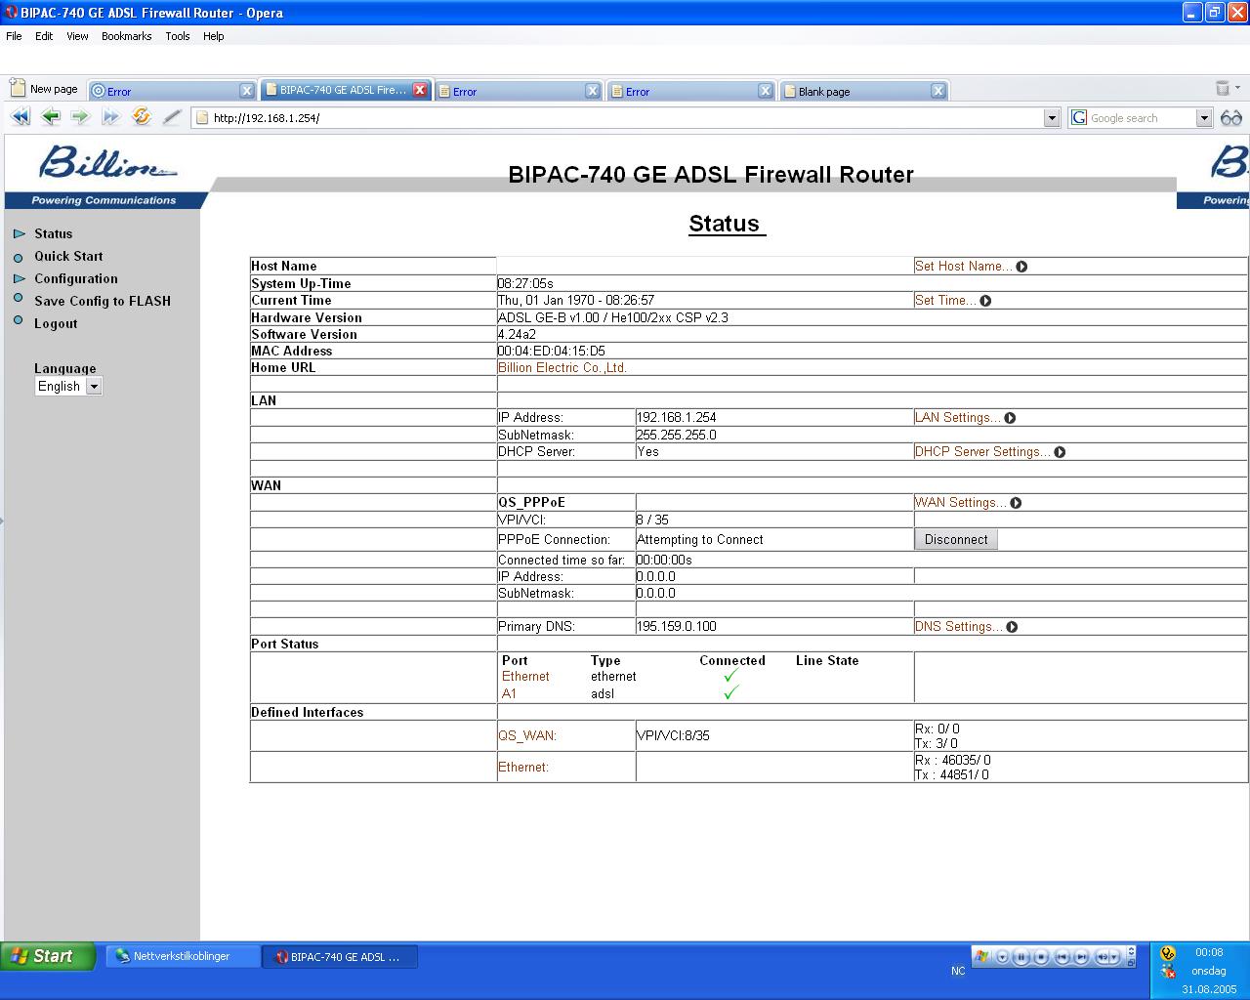Click arrow icon next to Set Host Name
Screen dimensions: 1250x1000
point(1021,267)
